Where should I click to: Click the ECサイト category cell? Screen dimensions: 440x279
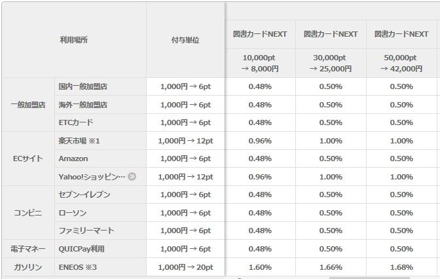[28, 158]
